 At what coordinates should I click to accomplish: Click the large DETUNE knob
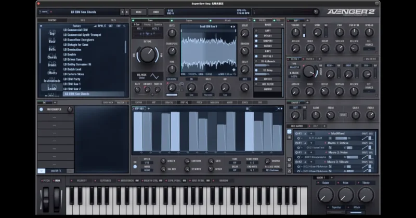pos(148,55)
